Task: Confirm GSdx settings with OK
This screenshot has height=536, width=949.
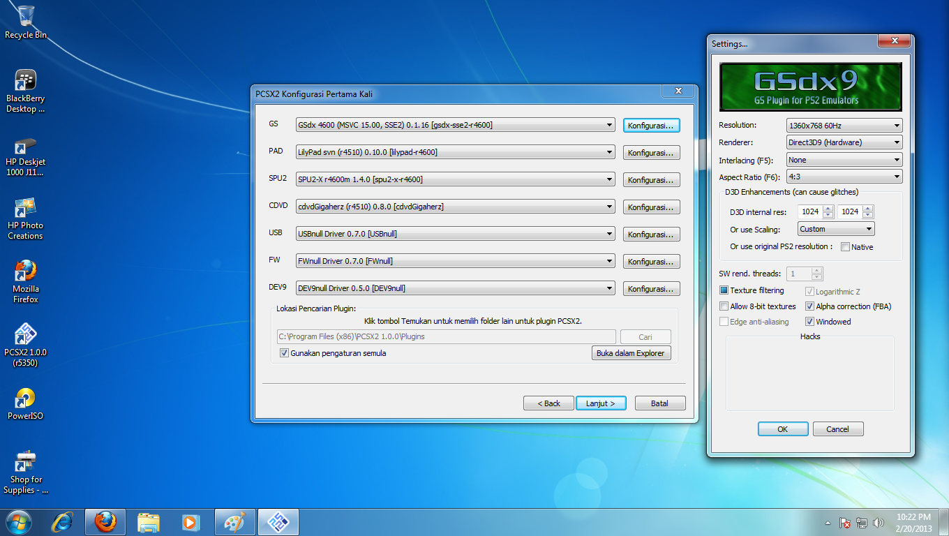Action: (783, 429)
